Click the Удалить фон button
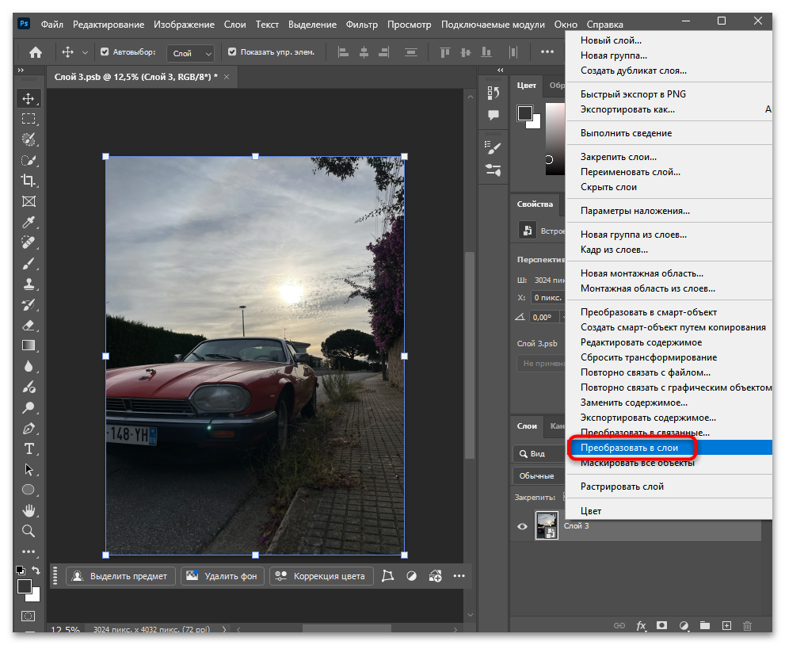 point(222,576)
